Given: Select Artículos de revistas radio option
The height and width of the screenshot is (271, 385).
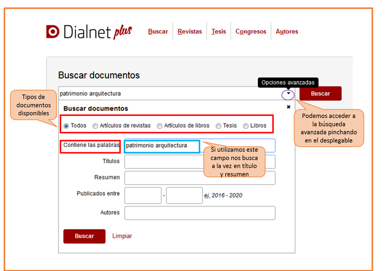Looking at the screenshot, I should [95, 126].
